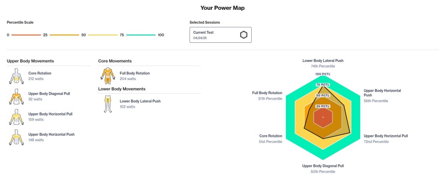This screenshot has height=184, width=439.
Task: Click the Core Rotation body muscle icon
Action: [x=16, y=76]
